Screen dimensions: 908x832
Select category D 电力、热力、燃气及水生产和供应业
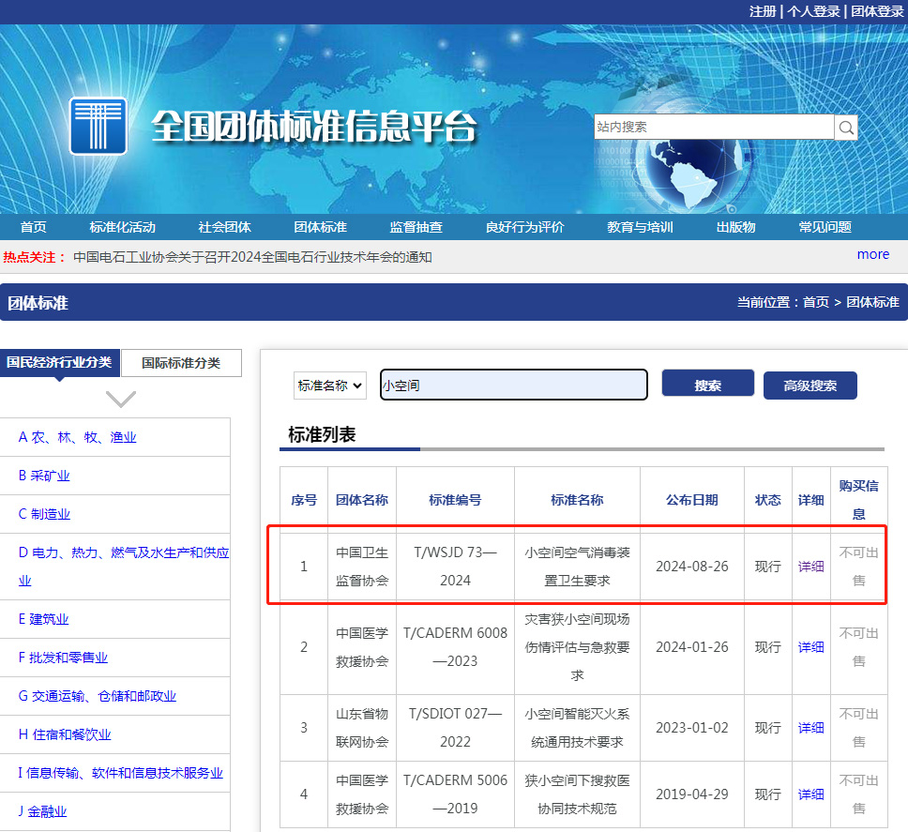[x=124, y=567]
